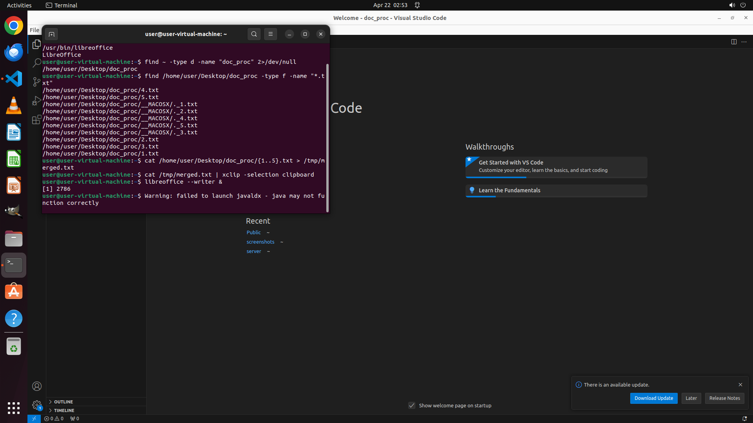Click the terminal vertical scrollbar
Screen dimensions: 753x423
tap(327, 137)
